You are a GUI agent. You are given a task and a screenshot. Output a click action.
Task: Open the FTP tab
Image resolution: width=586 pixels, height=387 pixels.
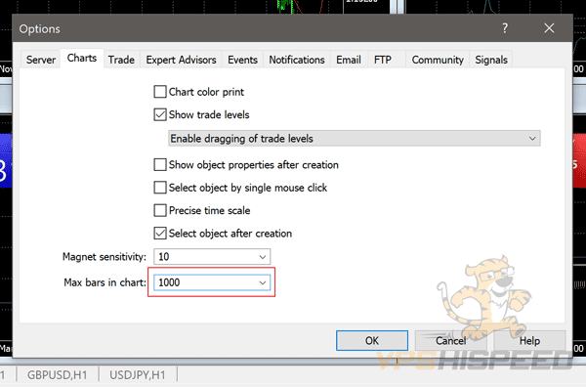(383, 60)
